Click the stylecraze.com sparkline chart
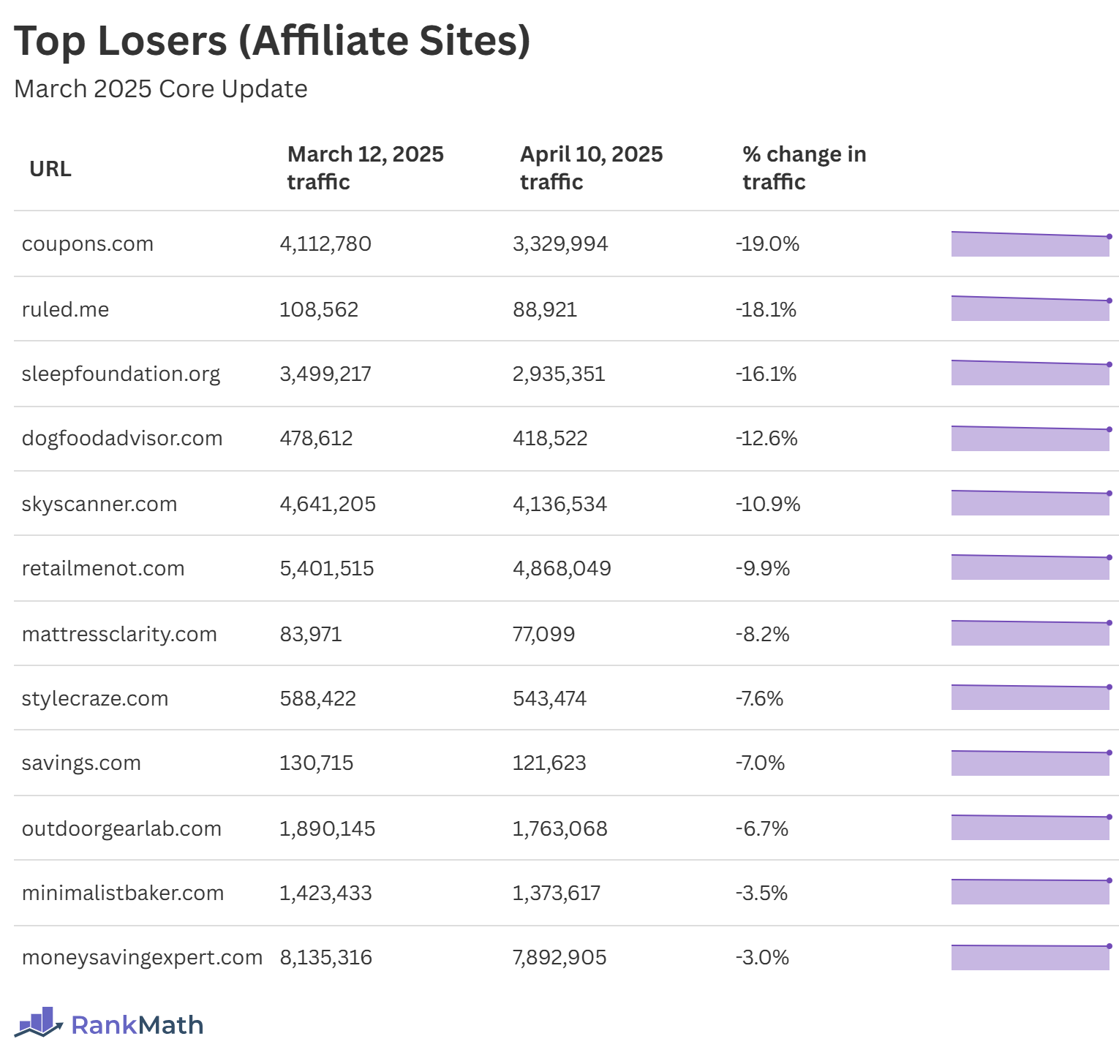Image resolution: width=1119 pixels, height=1058 pixels. [1031, 697]
